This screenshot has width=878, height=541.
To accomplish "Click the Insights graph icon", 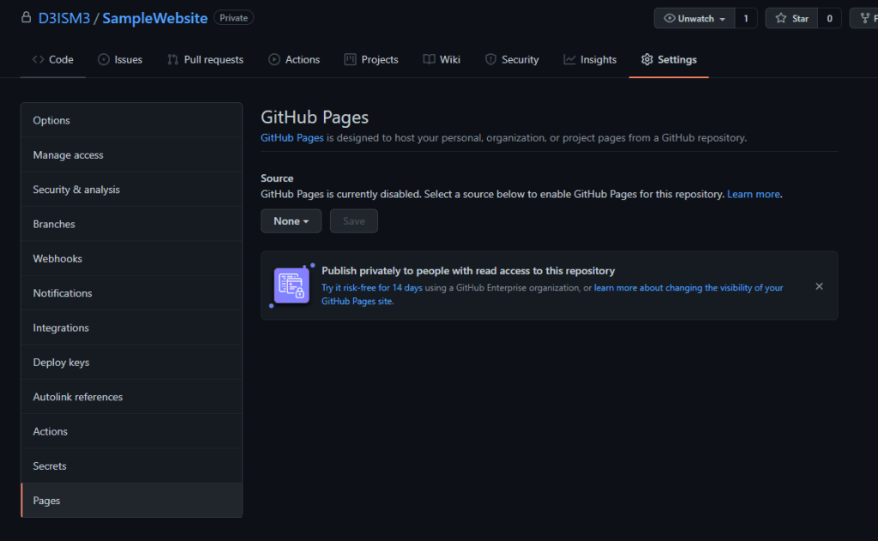I will point(569,60).
